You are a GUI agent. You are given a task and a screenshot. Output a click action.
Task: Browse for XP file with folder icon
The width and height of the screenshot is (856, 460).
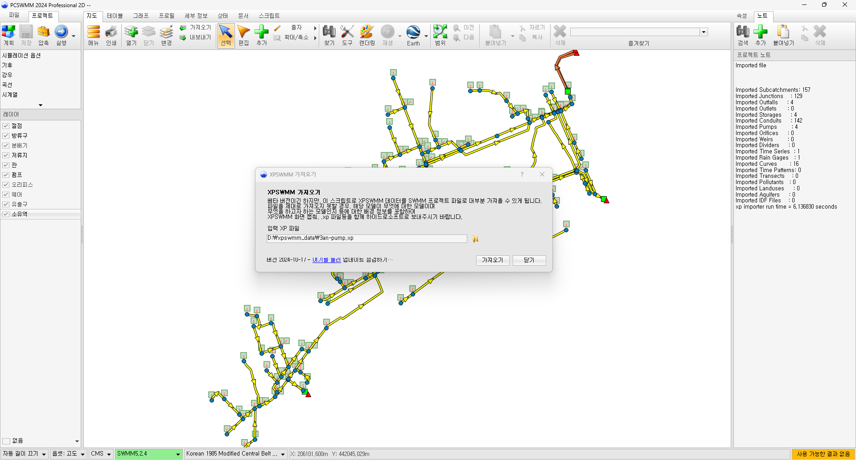[475, 239]
